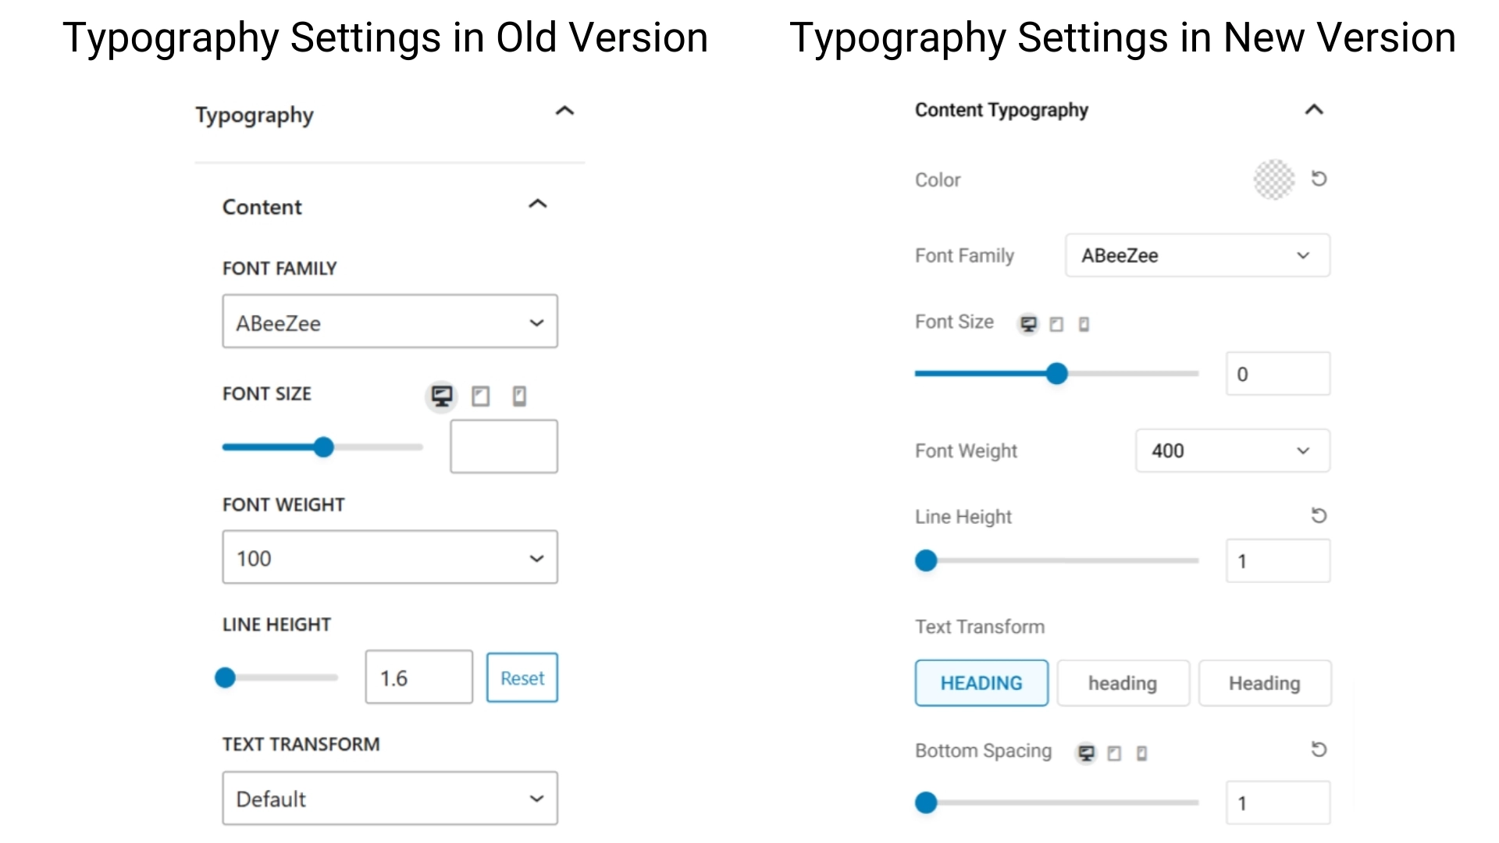This screenshot has width=1499, height=843.
Task: Select the capitalized Heading text transform
Action: [1265, 683]
